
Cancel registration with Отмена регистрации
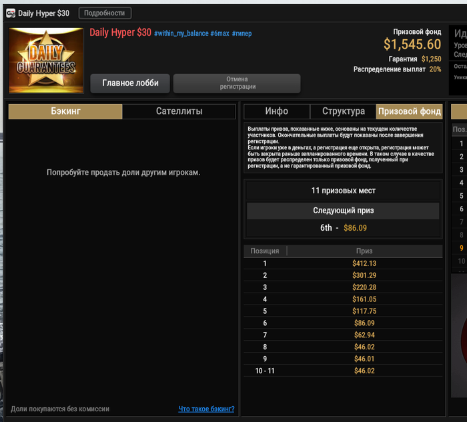tap(237, 83)
